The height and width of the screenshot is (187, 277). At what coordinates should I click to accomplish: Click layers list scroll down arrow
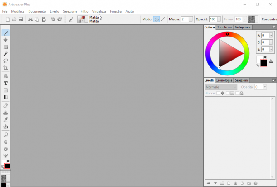[x=272, y=177]
